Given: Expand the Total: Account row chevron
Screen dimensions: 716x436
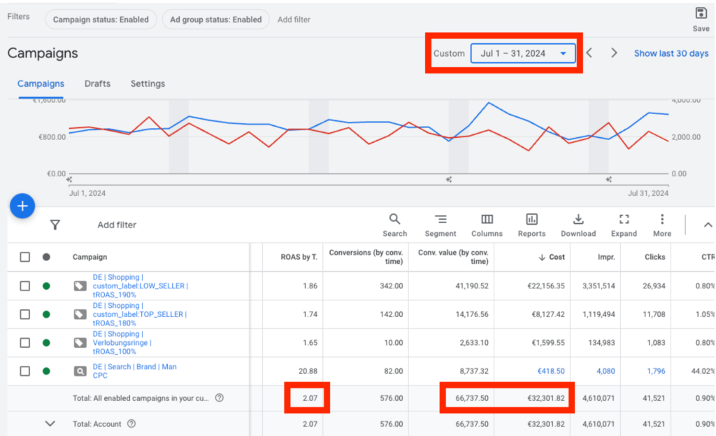Looking at the screenshot, I should 50,423.
